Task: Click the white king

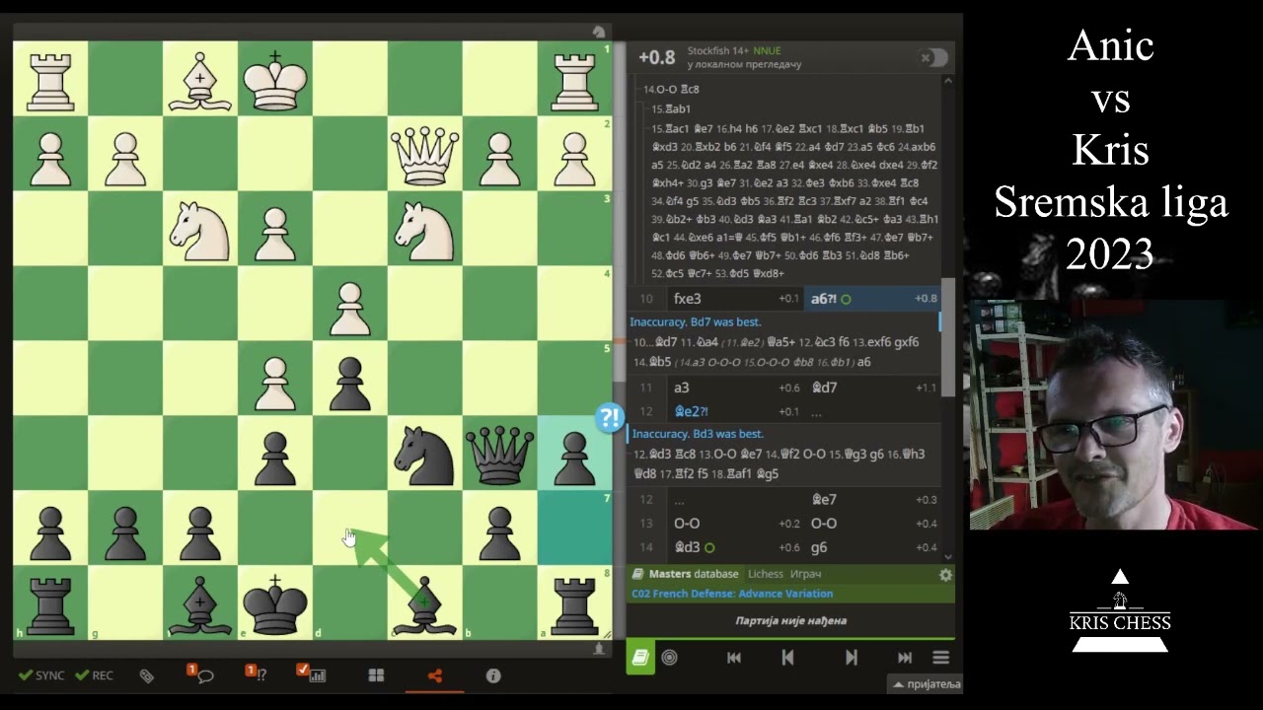Action: tap(274, 79)
